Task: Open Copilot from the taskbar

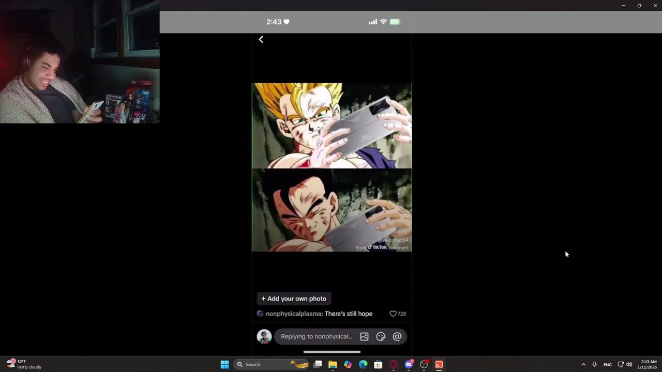Action: pos(348,364)
